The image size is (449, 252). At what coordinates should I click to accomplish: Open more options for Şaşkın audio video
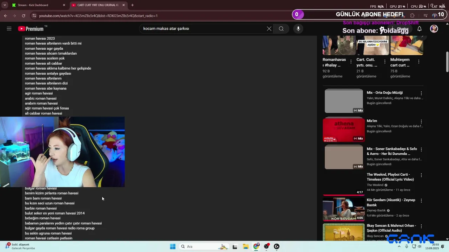pyautogui.click(x=421, y=226)
